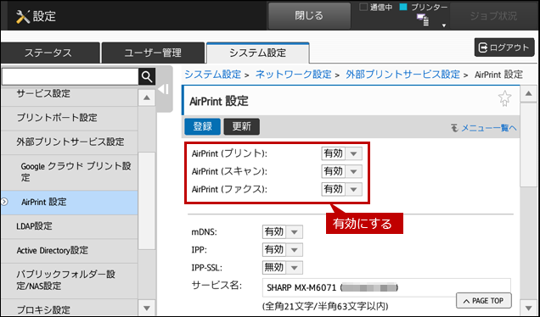Open the mDNS dropdown
Viewport: 540px width, 317px height.
coord(283,231)
